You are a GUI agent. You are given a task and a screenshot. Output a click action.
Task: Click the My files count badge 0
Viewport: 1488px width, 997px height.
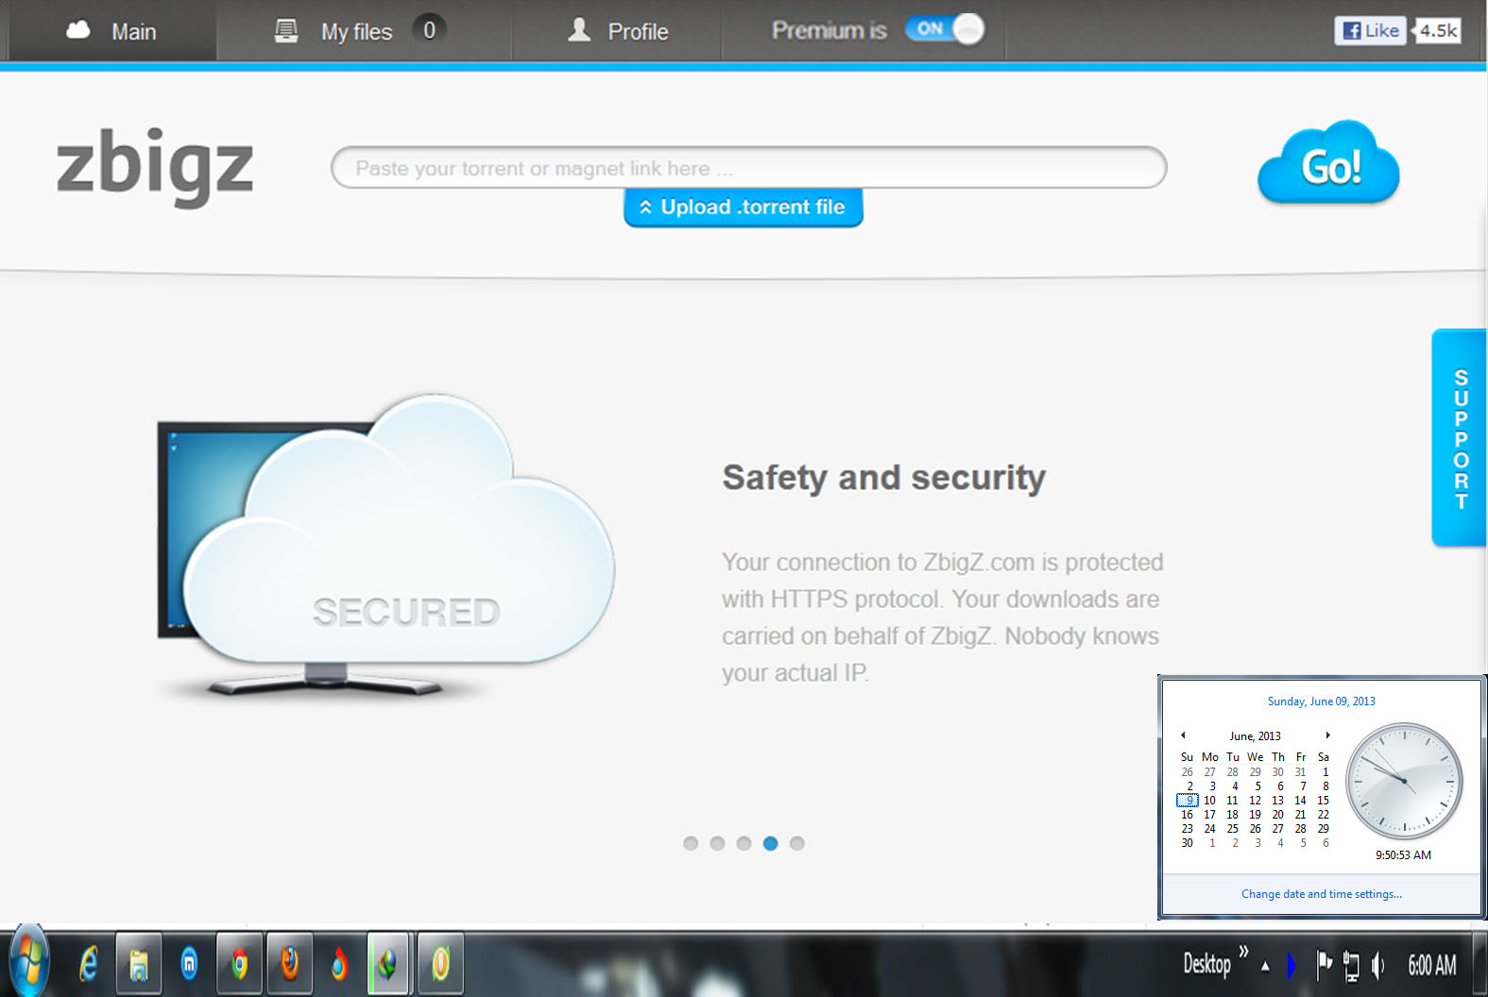point(429,30)
